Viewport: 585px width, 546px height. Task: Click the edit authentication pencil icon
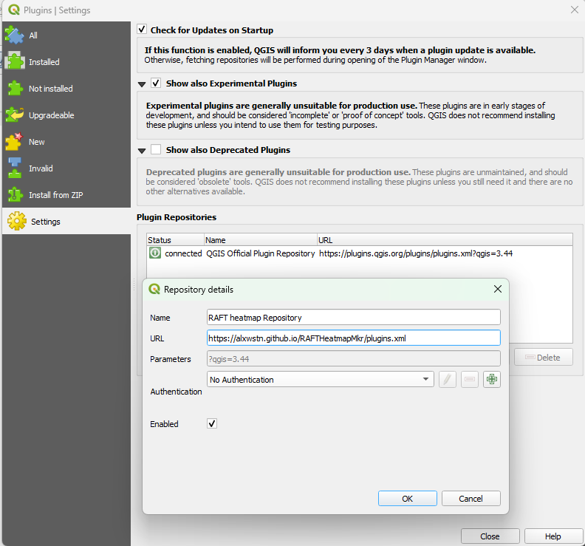click(448, 380)
